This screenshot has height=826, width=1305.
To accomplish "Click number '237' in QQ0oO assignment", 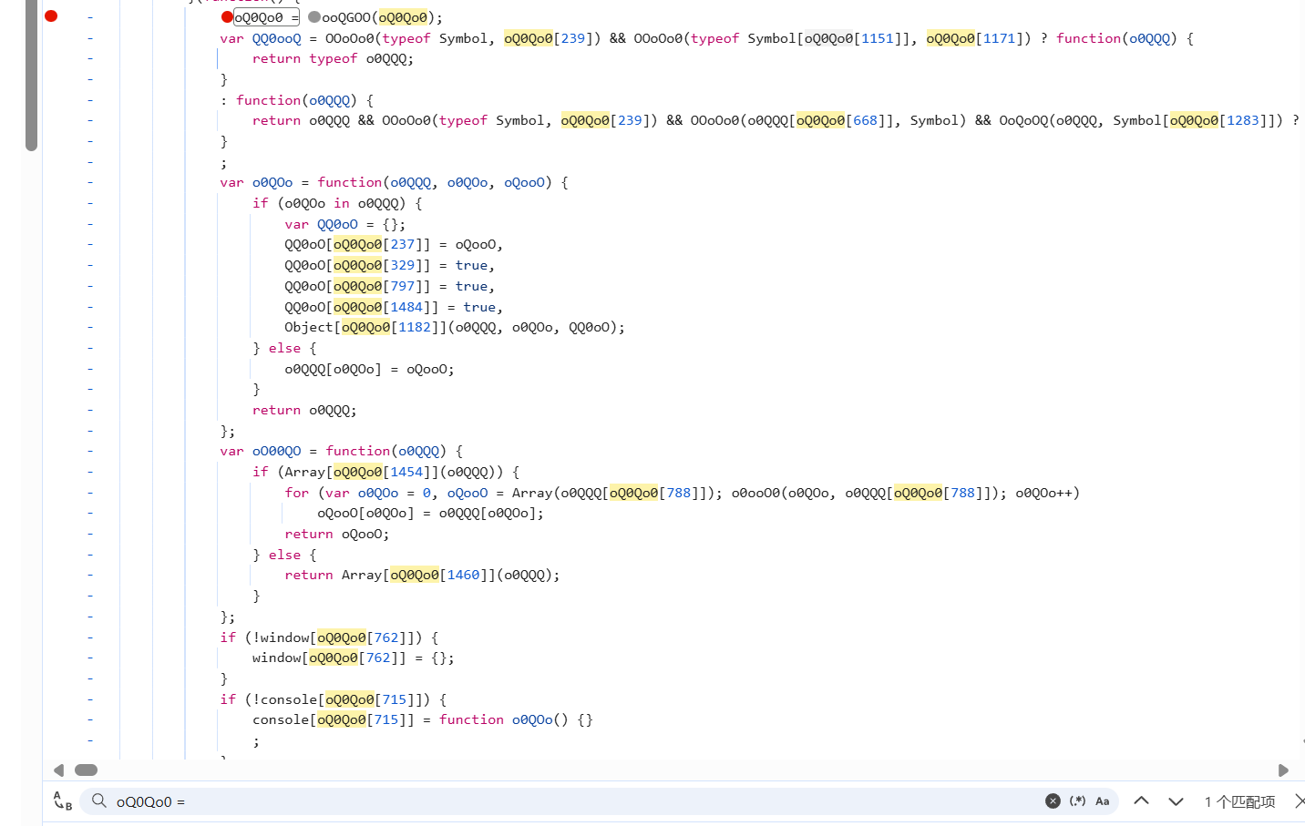I will pos(403,244).
